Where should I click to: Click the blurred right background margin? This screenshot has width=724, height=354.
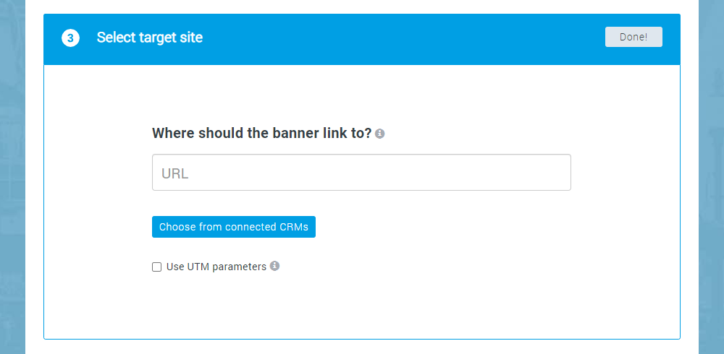coord(711,181)
